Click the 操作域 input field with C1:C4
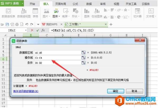The image size is (158, 108). click(58, 58)
